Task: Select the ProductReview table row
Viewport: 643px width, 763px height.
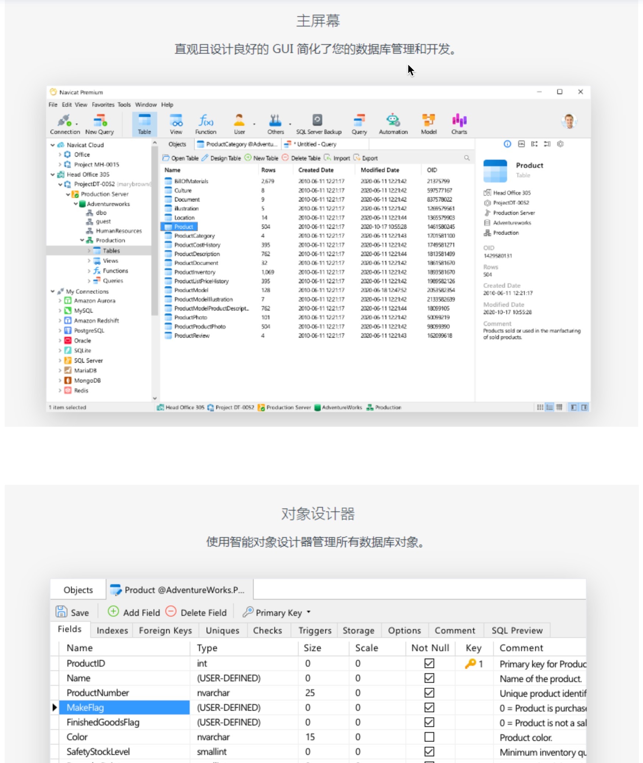Action: (x=317, y=336)
